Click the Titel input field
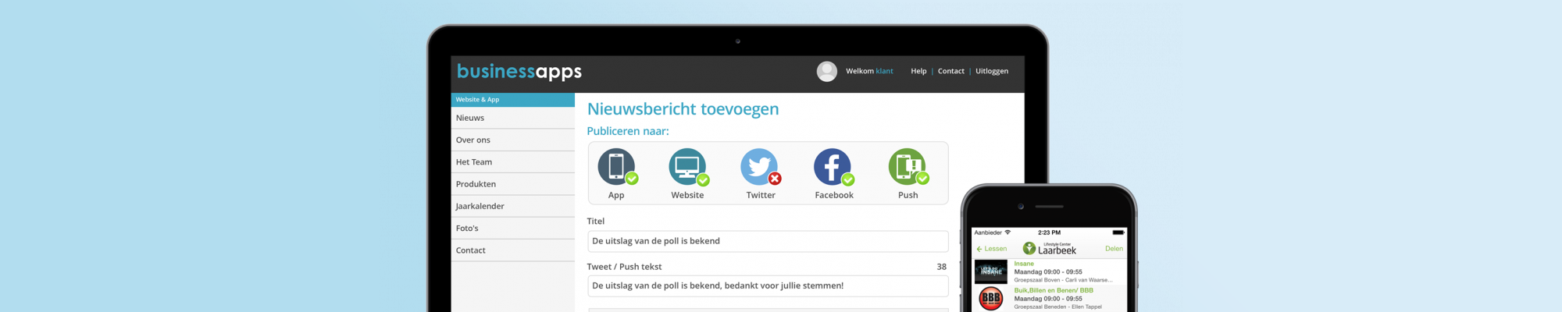This screenshot has width=1562, height=312. (768, 241)
